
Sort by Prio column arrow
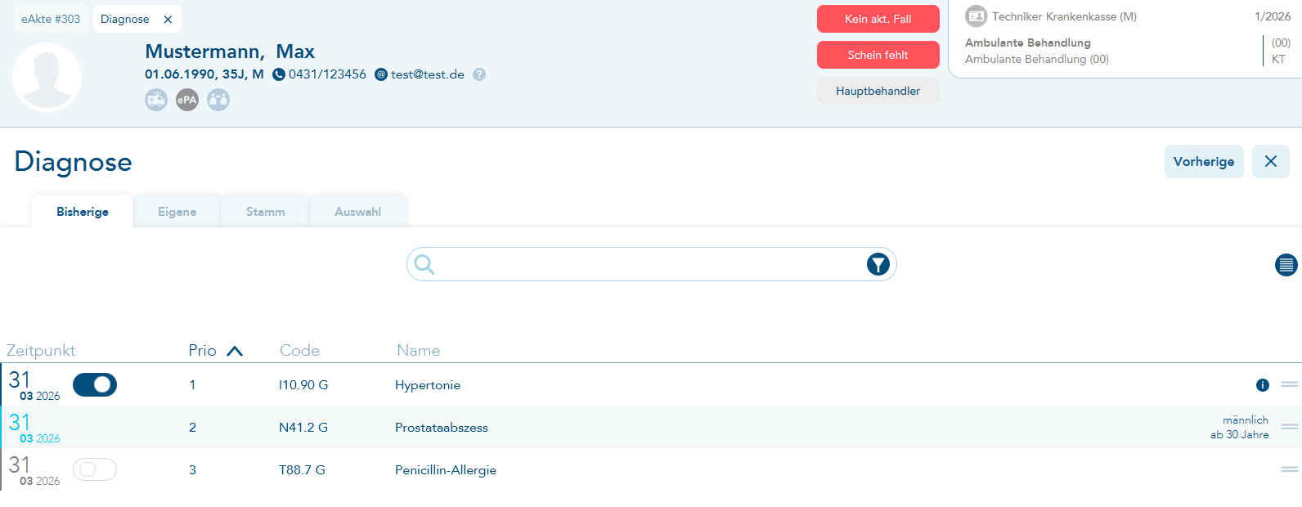[235, 351]
